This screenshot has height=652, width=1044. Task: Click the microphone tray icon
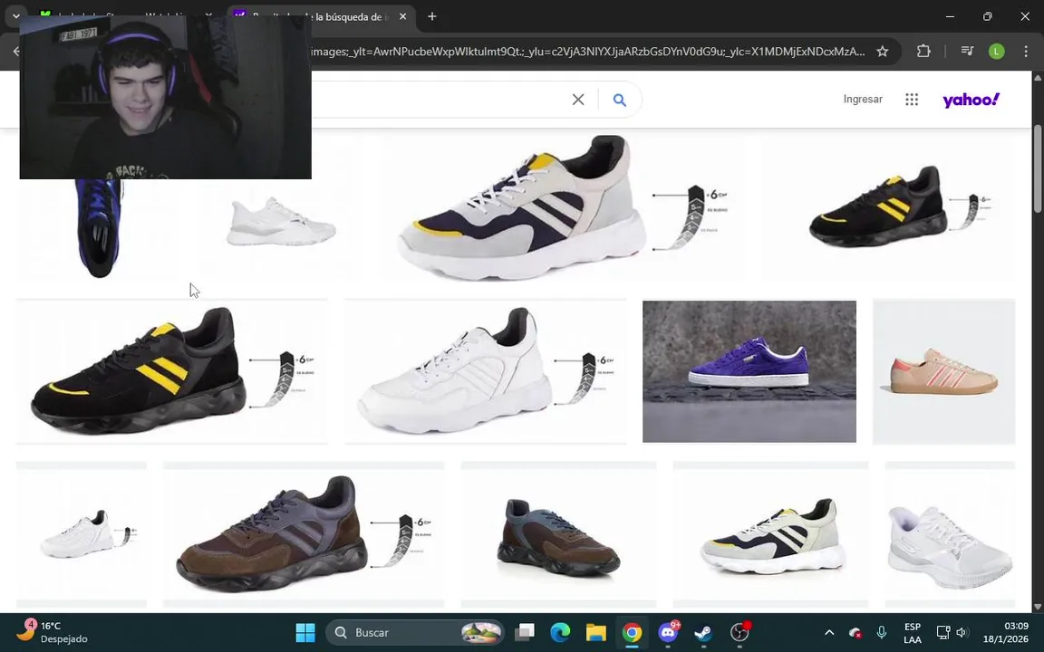882,632
